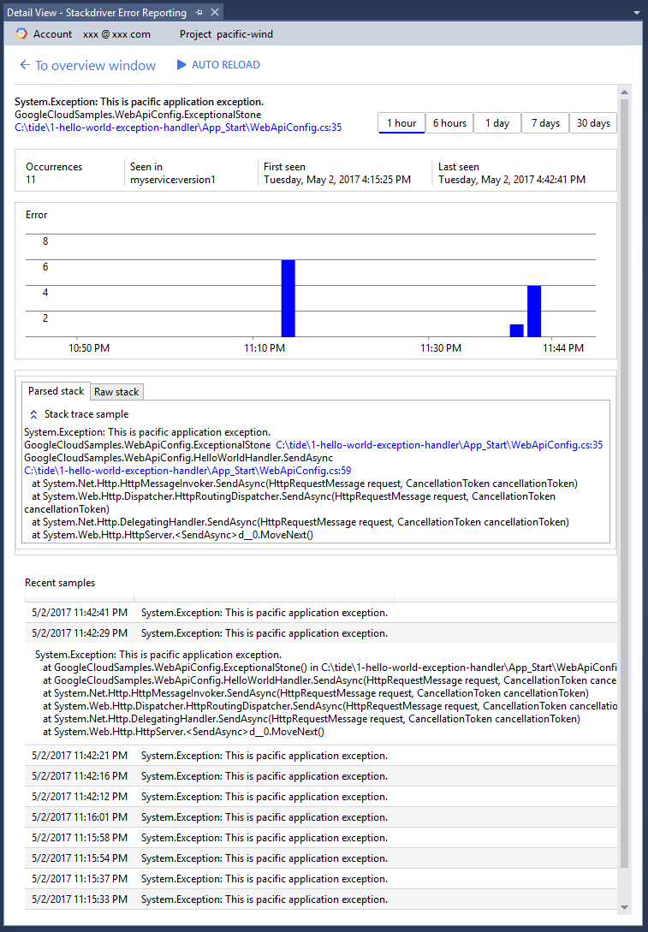Viewport: 648px width, 932px height.
Task: Click the back arrow to overview window
Action: (x=25, y=65)
